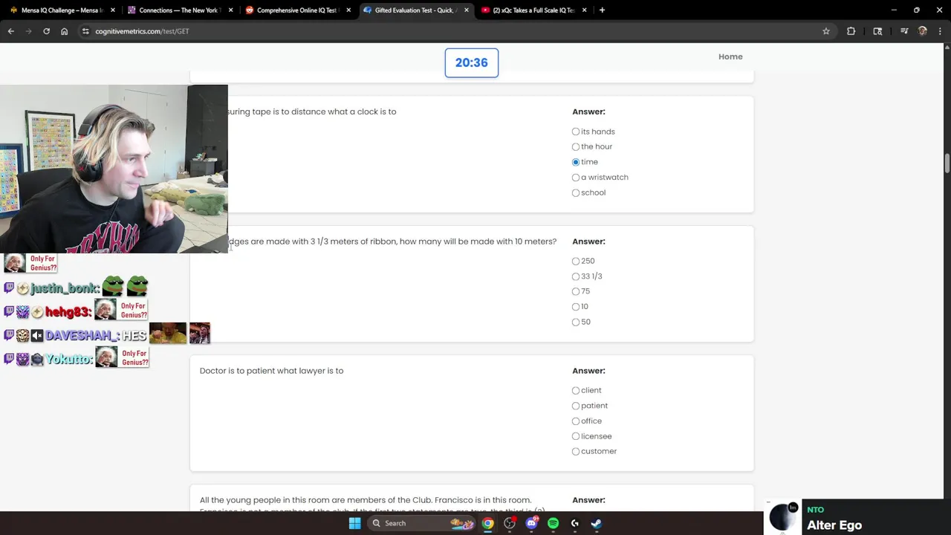Click the justin_bonk chat username
The image size is (951, 535).
(x=65, y=288)
